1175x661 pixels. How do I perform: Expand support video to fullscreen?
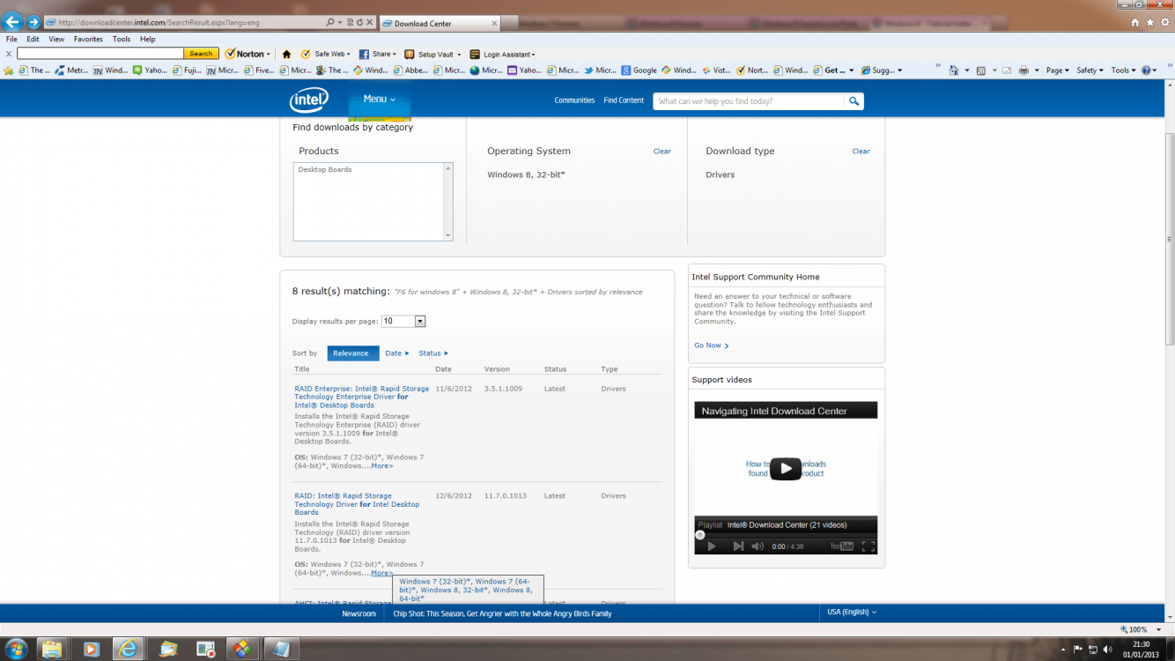pyautogui.click(x=868, y=546)
